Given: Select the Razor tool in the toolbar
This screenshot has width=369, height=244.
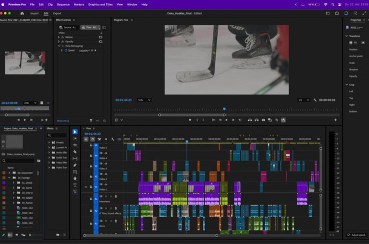Looking at the screenshot, I should coord(75,152).
